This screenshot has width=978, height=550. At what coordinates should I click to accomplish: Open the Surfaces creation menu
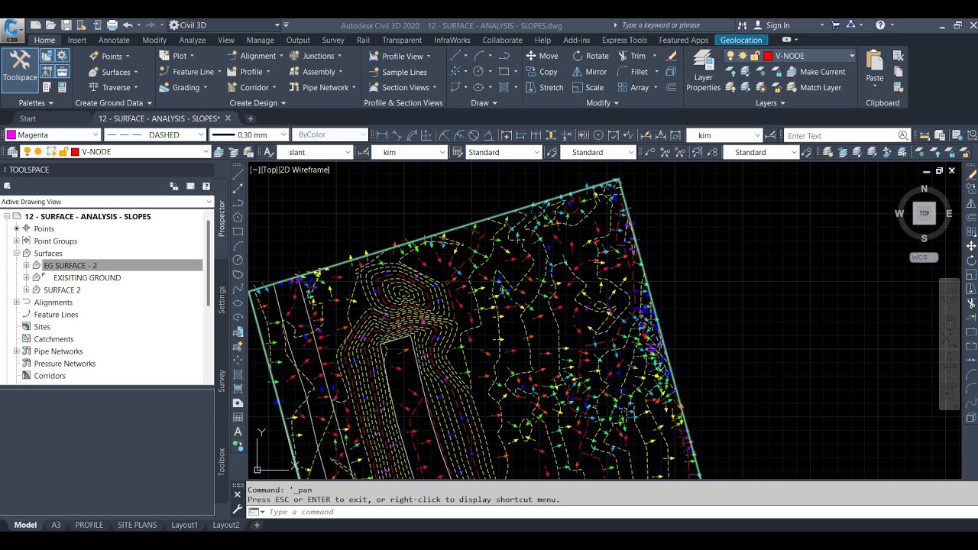point(113,72)
